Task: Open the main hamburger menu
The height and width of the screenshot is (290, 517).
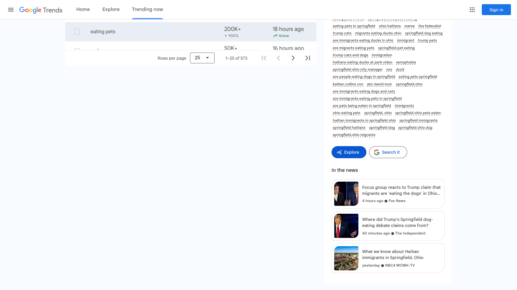Action: [11, 10]
